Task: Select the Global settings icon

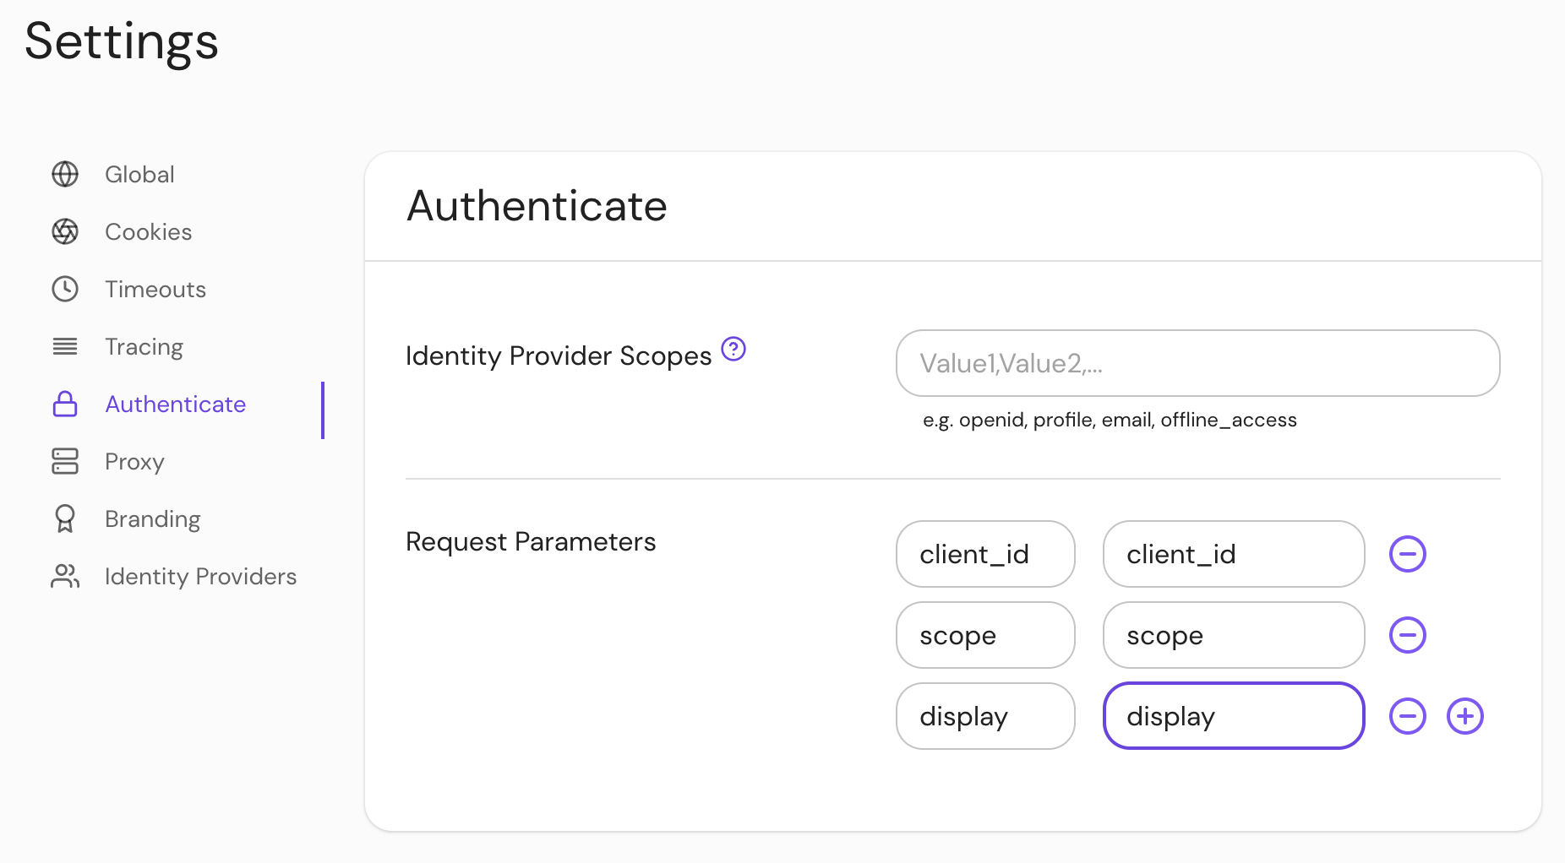Action: click(65, 174)
